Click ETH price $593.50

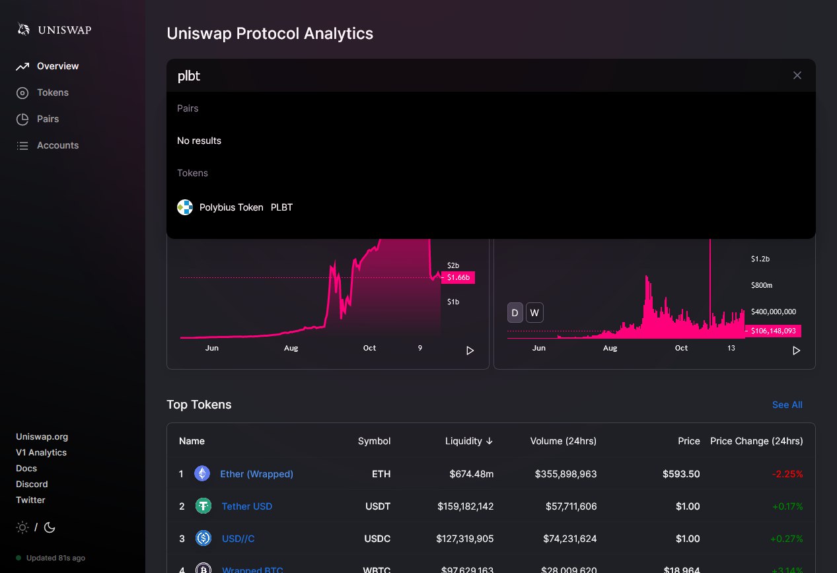(x=682, y=474)
